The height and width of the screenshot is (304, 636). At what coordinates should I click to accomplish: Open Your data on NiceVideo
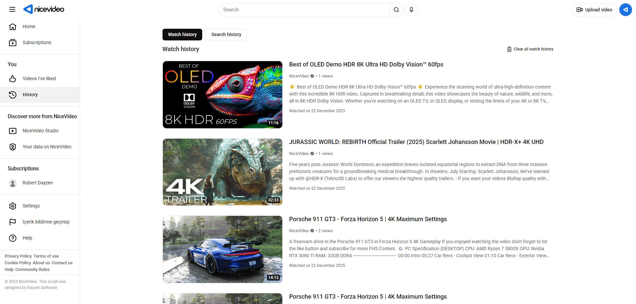pyautogui.click(x=40, y=147)
